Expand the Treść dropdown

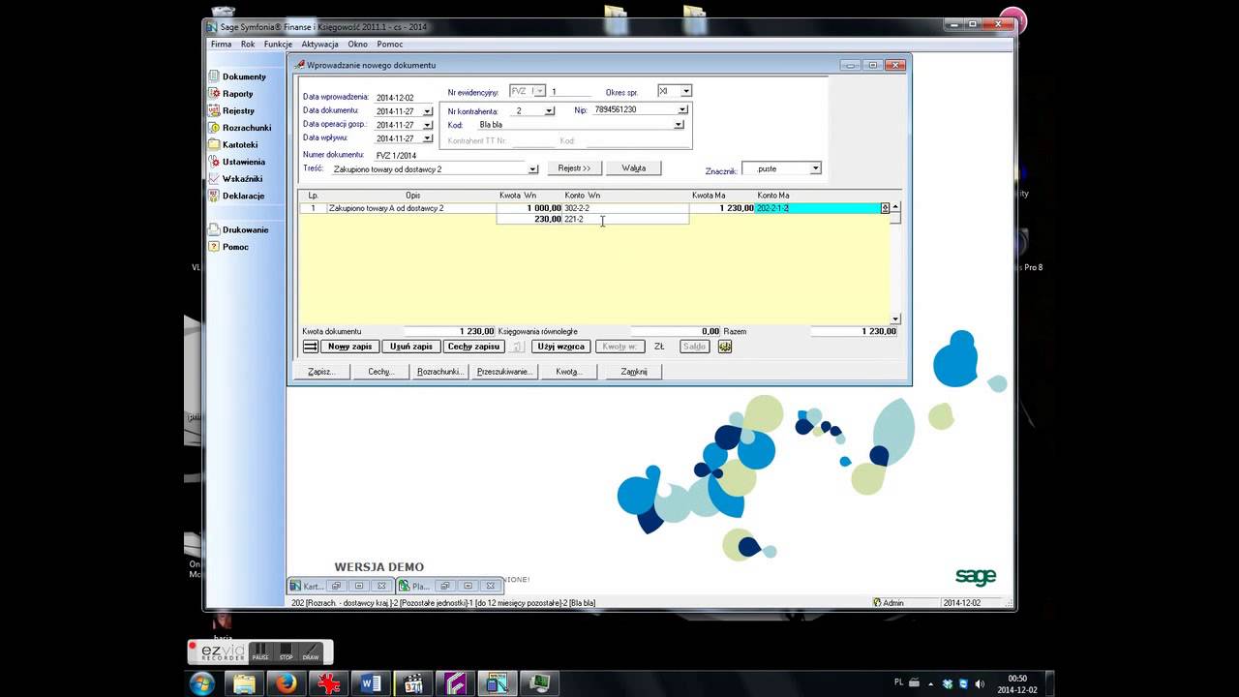pos(532,169)
